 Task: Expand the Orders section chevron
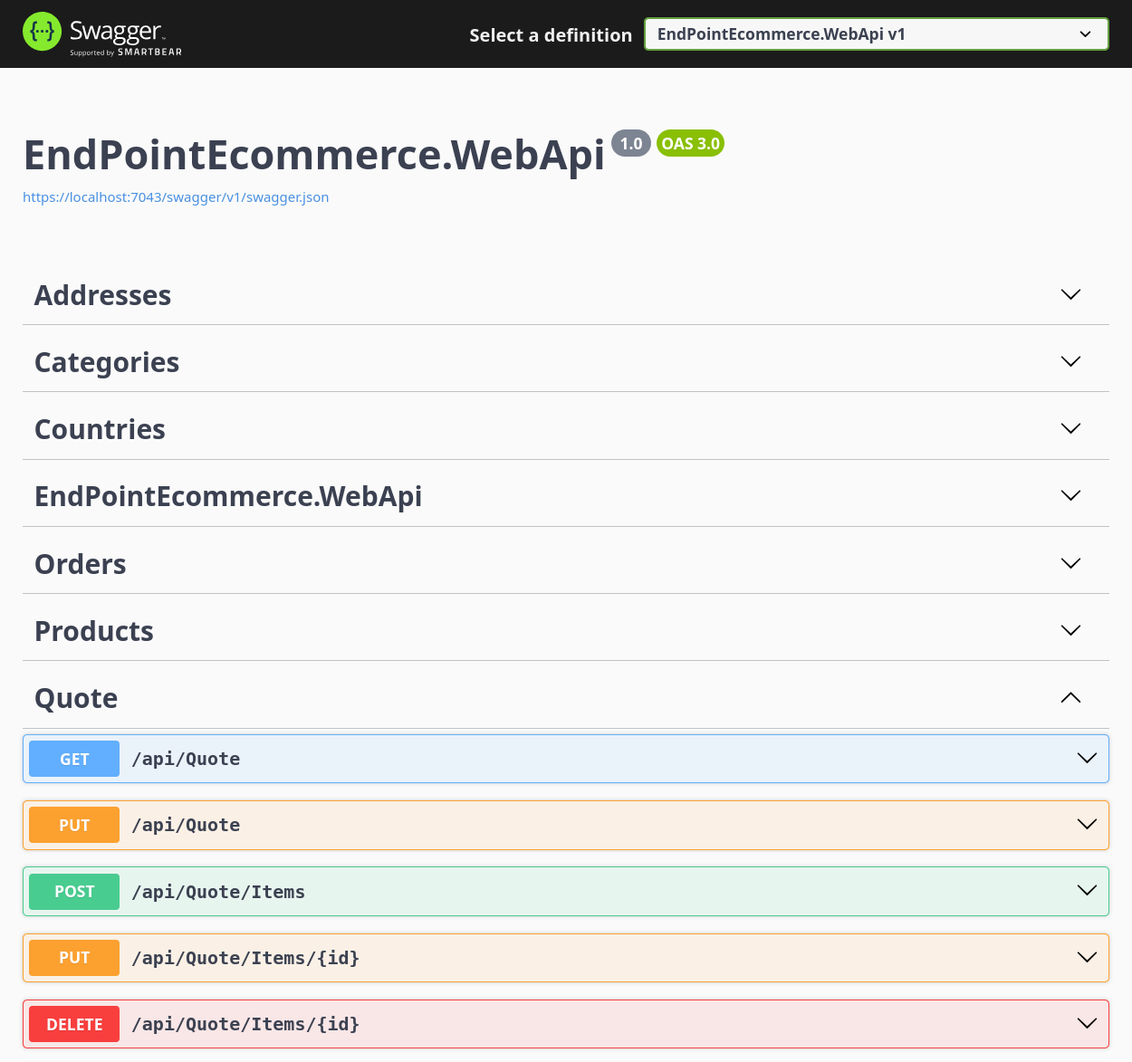pos(1070,563)
